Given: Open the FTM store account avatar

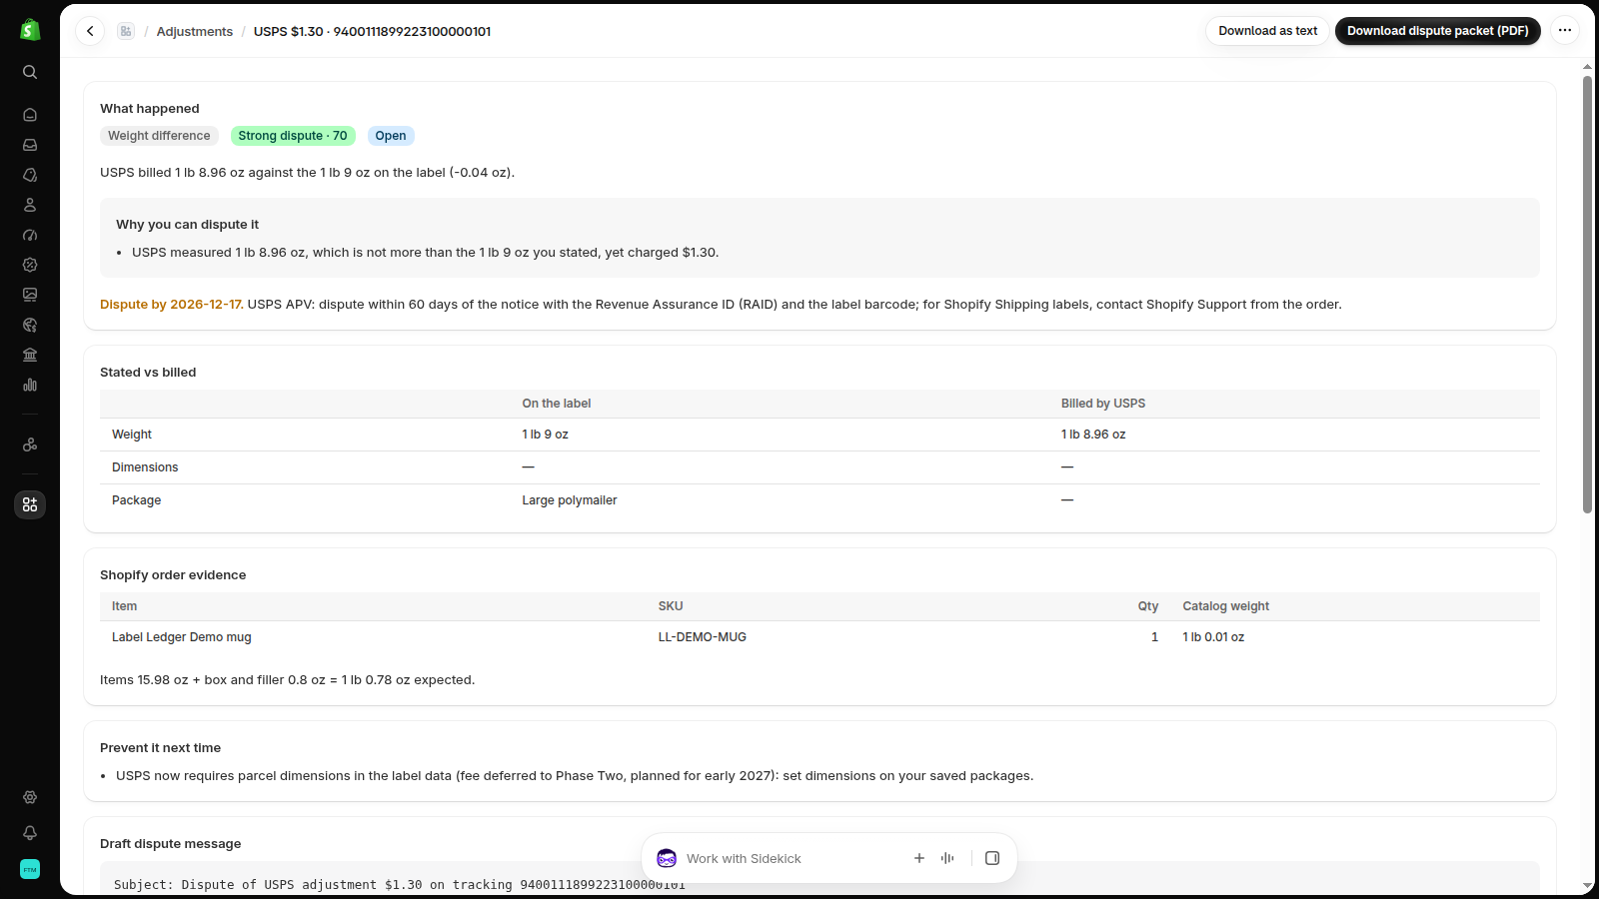Looking at the screenshot, I should pyautogui.click(x=30, y=869).
